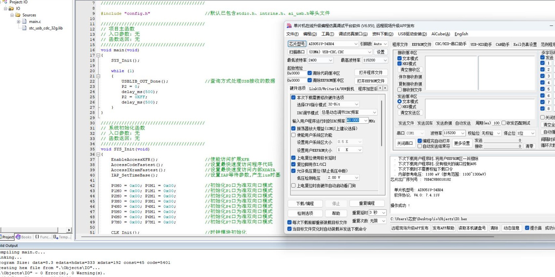Collapse the code fold at line 17

98,55
